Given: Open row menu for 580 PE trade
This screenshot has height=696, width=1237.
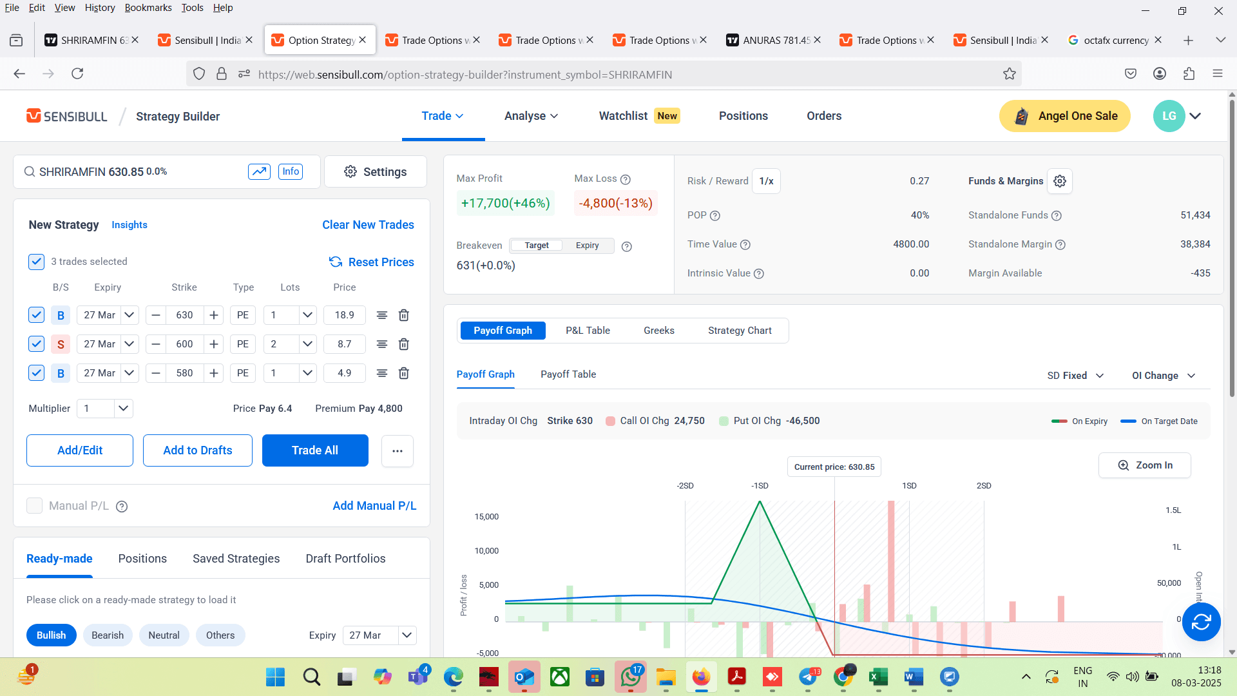Looking at the screenshot, I should point(382,373).
